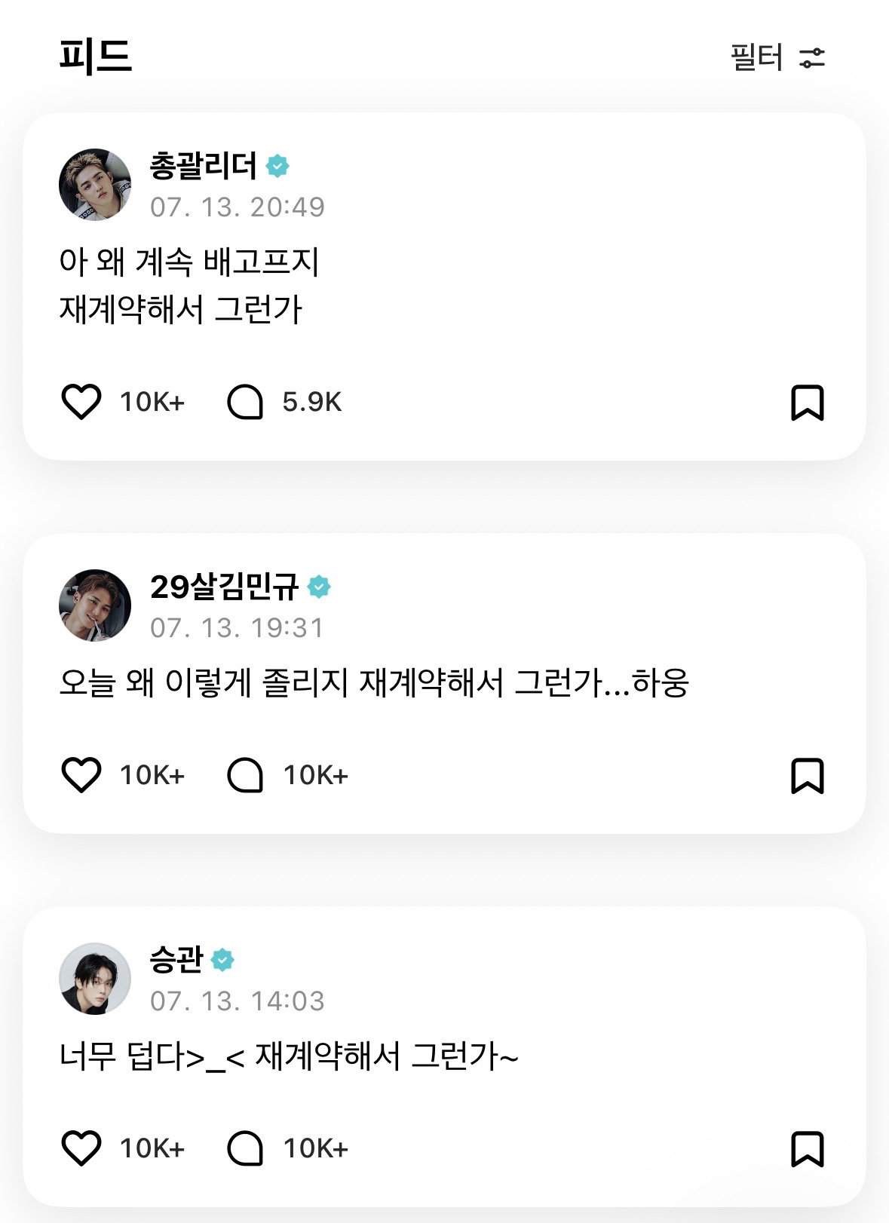Viewport: 889px width, 1223px height.
Task: View 승관's profile photo
Action: tap(95, 979)
